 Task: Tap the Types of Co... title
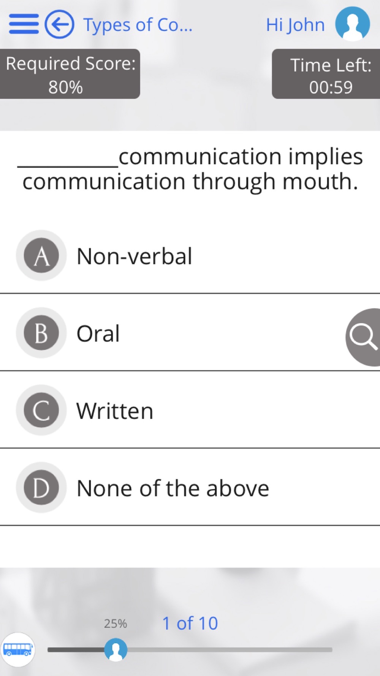(x=138, y=25)
